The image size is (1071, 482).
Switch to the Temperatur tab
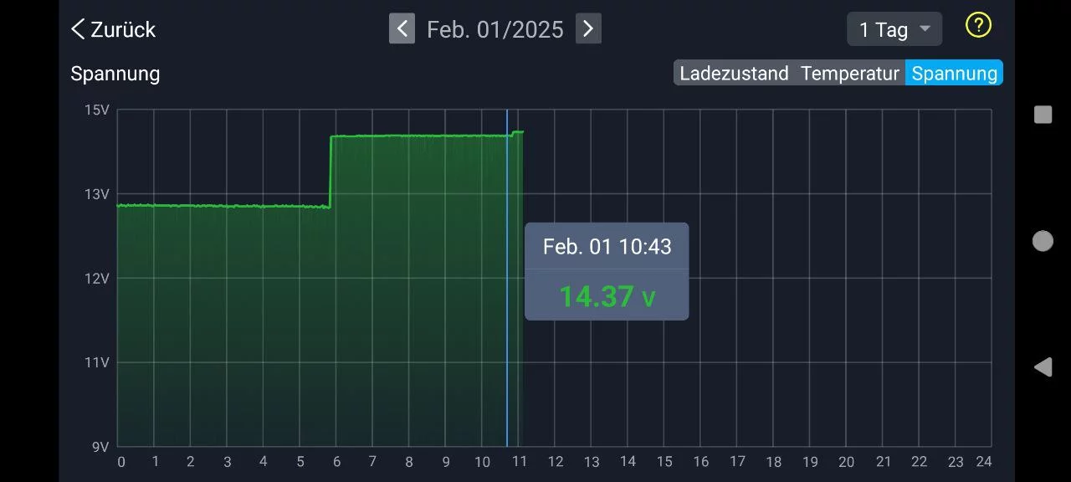point(849,74)
